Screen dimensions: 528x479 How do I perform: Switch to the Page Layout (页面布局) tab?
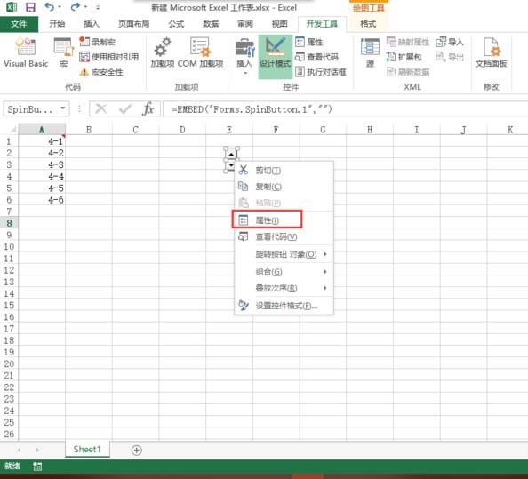(x=133, y=24)
